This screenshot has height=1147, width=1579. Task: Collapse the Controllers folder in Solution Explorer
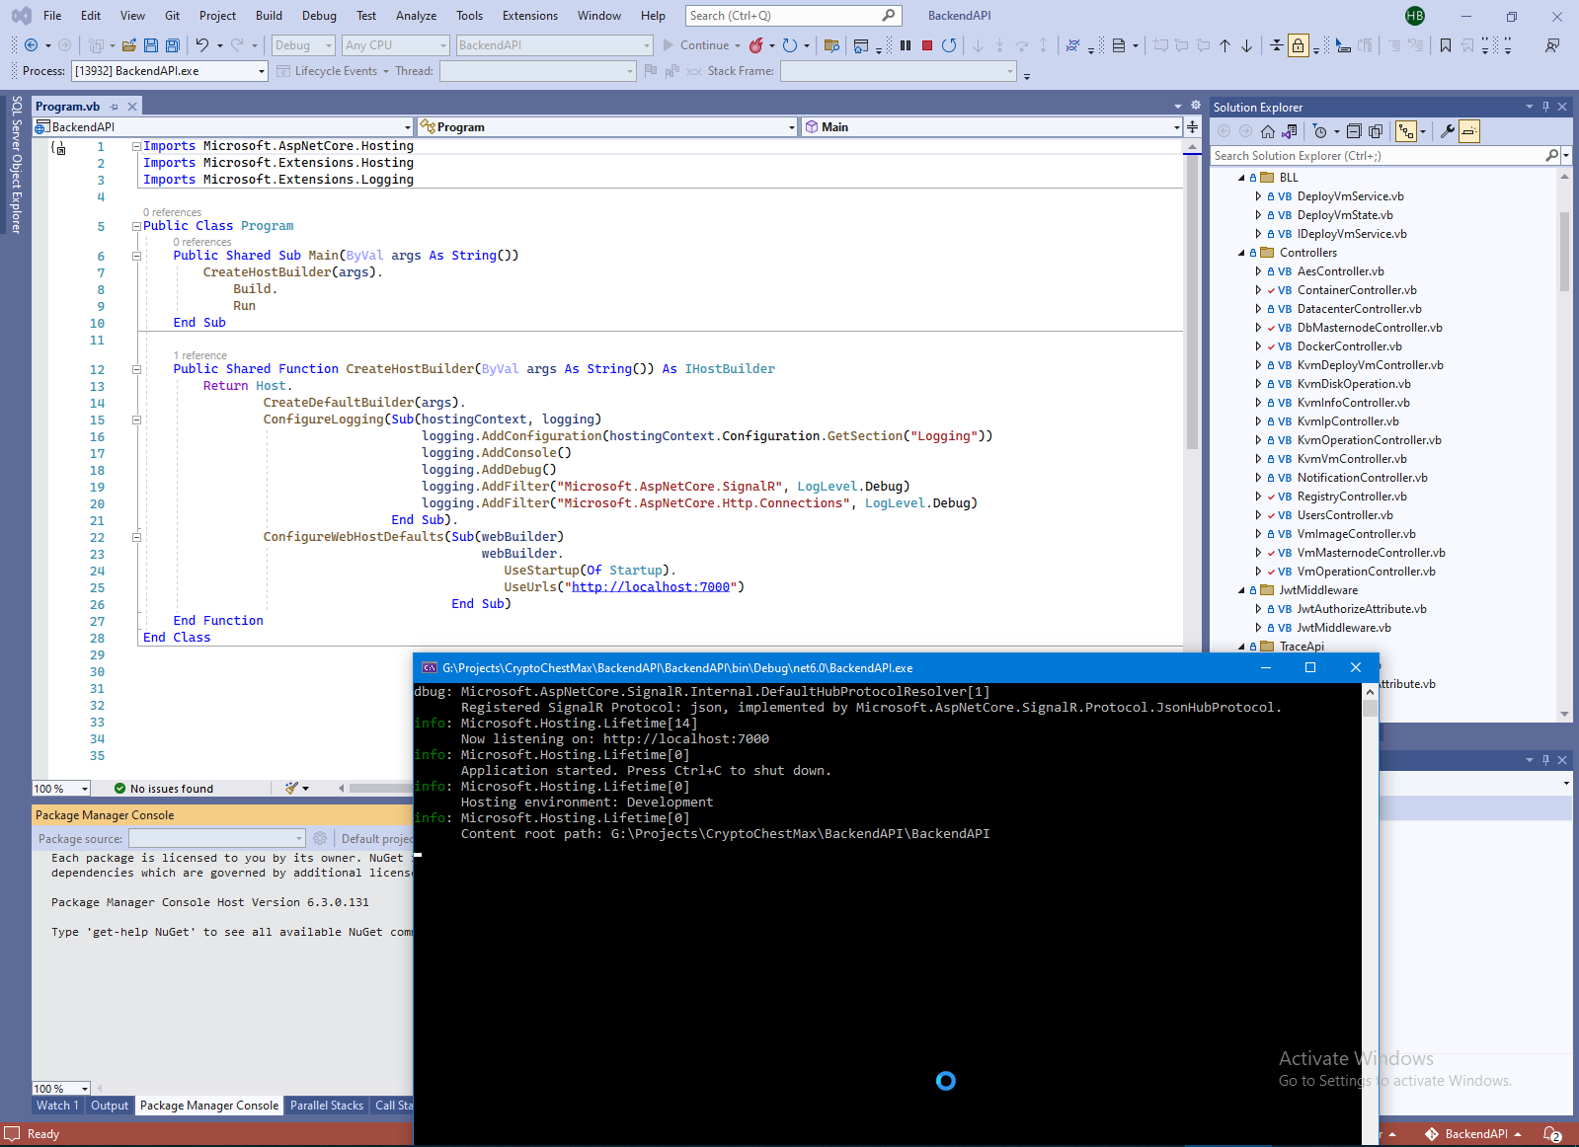pyautogui.click(x=1242, y=253)
